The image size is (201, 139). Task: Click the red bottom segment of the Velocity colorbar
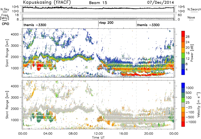(x=183, y=124)
